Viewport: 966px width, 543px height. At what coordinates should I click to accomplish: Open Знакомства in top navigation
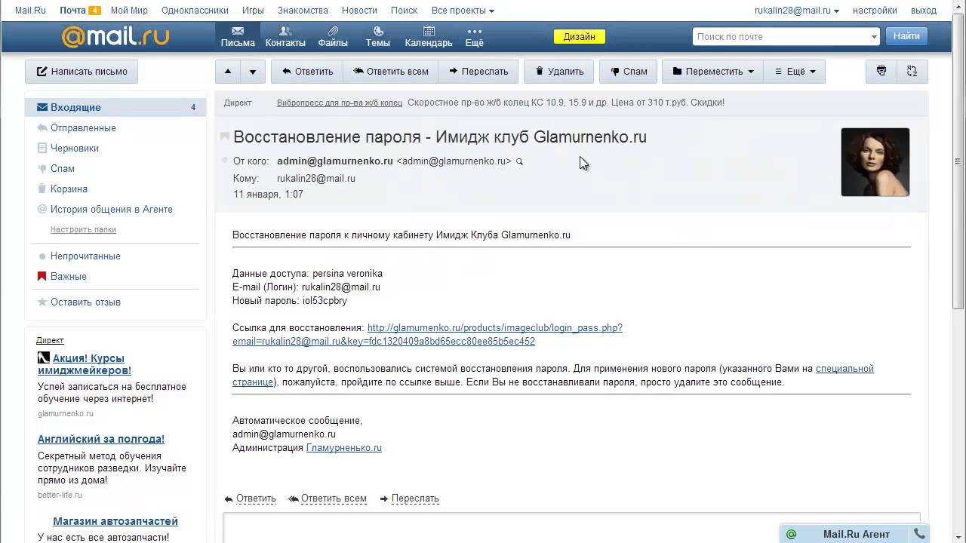coord(303,11)
